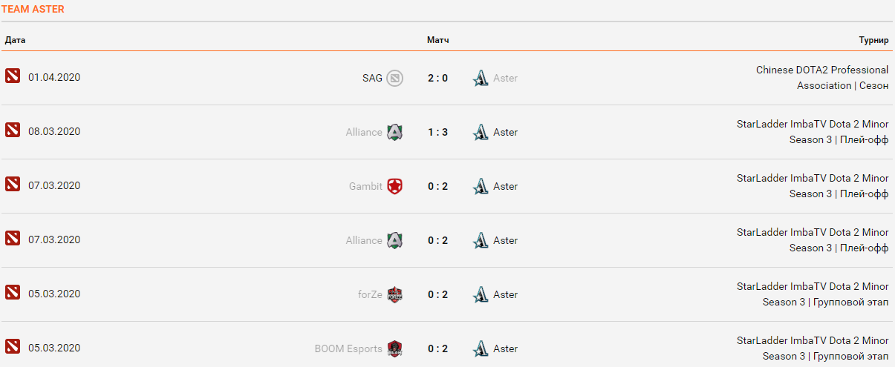Click the BOOM Esports team logo
Screen dimensions: 895x367
[x=394, y=348]
